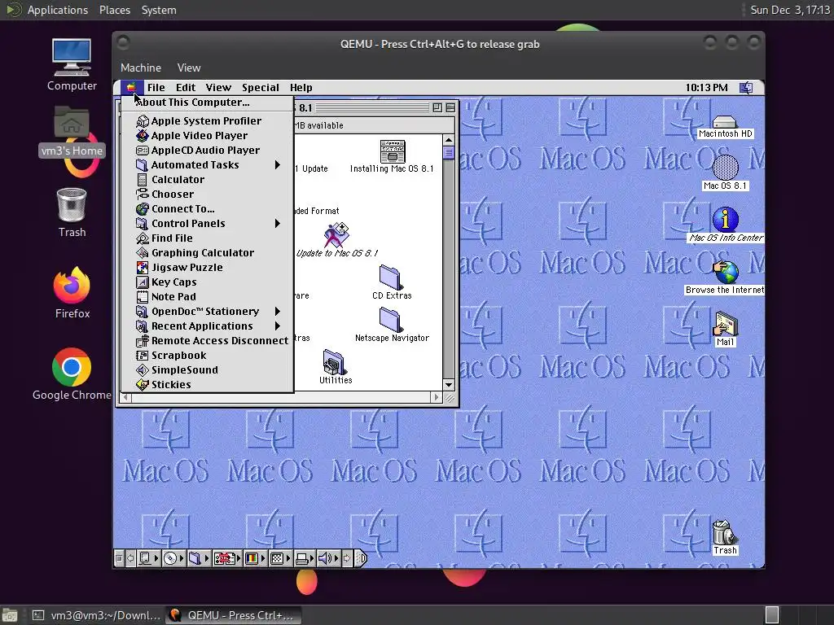This screenshot has width=834, height=625.
Task: Click Control Strip close box at left end
Action: coord(119,558)
